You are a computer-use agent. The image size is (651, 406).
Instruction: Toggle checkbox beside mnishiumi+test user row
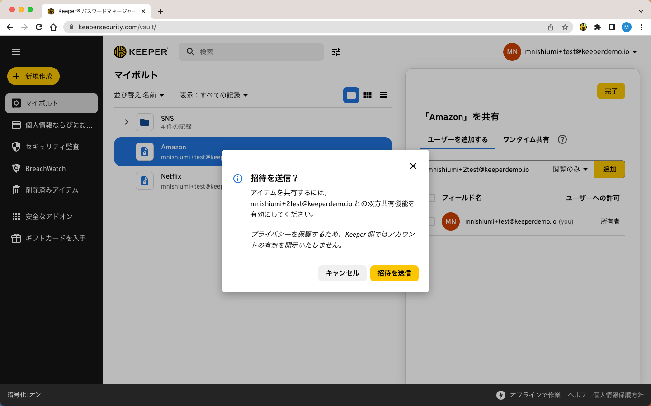[432, 221]
